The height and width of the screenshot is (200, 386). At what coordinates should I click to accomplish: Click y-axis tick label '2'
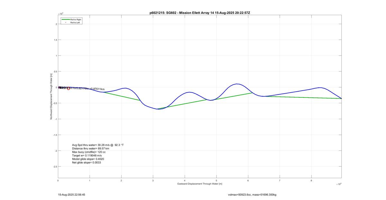(x=56, y=24)
